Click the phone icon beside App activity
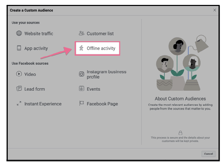 coord(19,48)
